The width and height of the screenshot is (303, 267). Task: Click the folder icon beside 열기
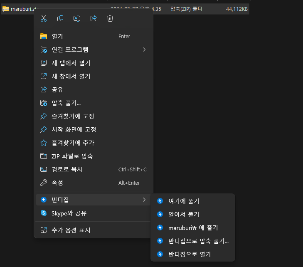pos(44,36)
